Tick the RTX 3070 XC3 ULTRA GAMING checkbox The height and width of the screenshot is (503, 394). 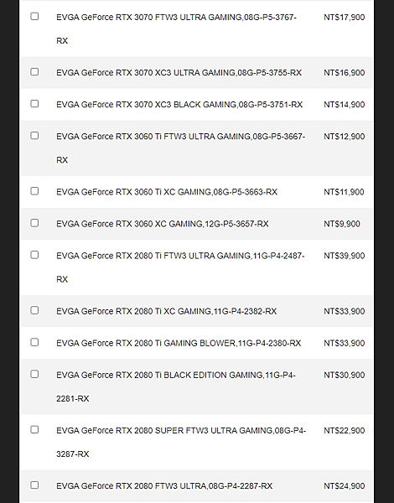(34, 72)
